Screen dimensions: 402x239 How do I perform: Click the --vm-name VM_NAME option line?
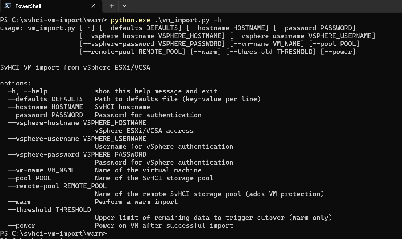(105, 170)
